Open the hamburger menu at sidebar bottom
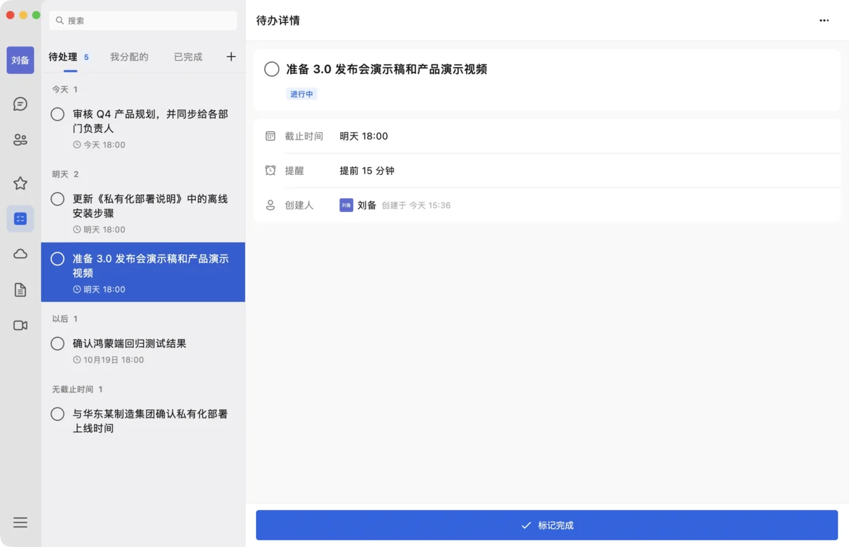This screenshot has width=849, height=547. click(x=21, y=522)
